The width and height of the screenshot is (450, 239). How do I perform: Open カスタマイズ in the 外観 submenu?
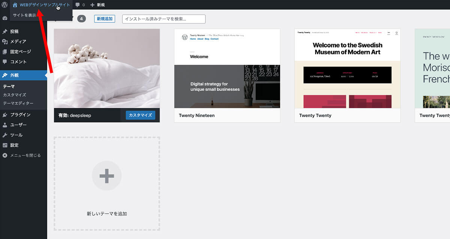[x=15, y=95]
